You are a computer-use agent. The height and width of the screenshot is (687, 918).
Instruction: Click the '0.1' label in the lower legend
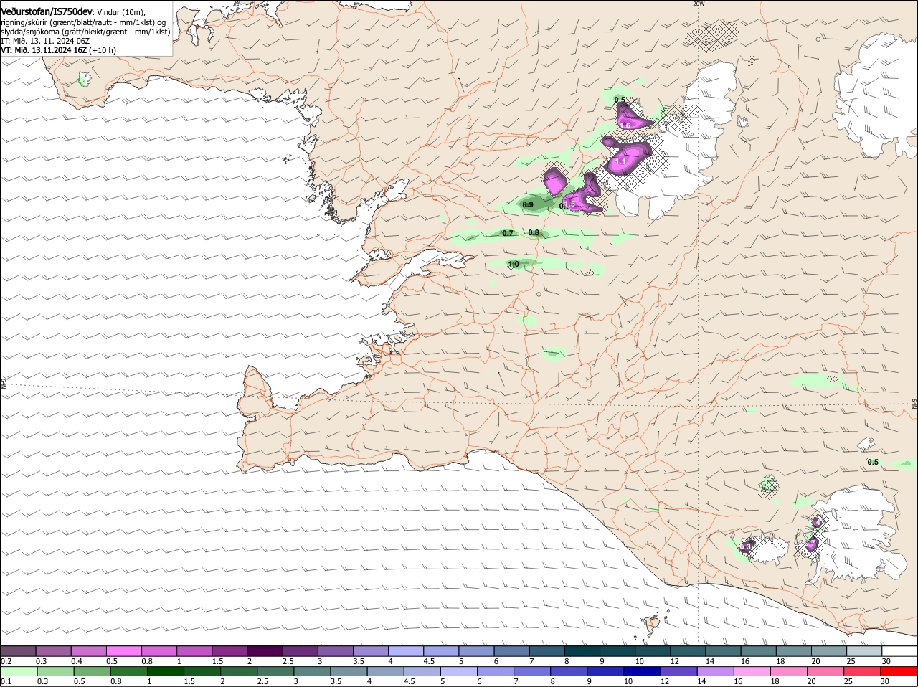pyautogui.click(x=6, y=682)
